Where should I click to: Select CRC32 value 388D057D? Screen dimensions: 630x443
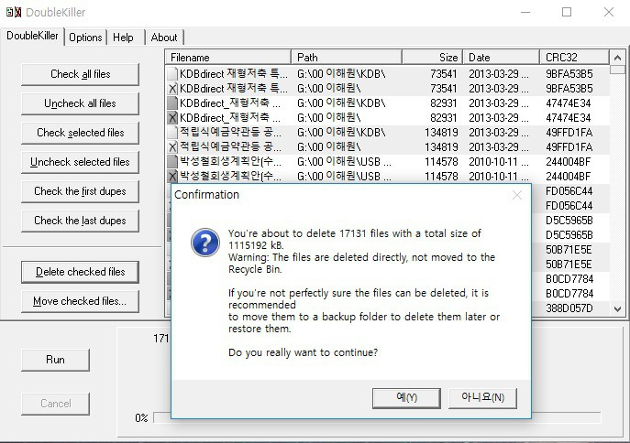pyautogui.click(x=569, y=308)
